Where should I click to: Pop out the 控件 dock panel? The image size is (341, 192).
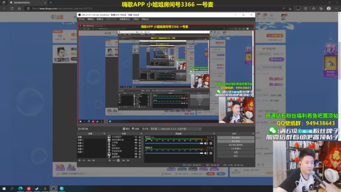[253, 134]
